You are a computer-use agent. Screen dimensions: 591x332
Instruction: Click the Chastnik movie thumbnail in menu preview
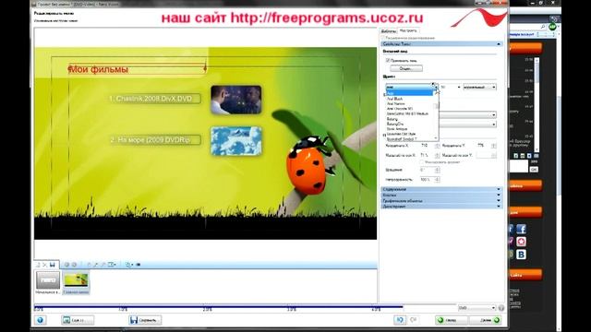coord(236,100)
